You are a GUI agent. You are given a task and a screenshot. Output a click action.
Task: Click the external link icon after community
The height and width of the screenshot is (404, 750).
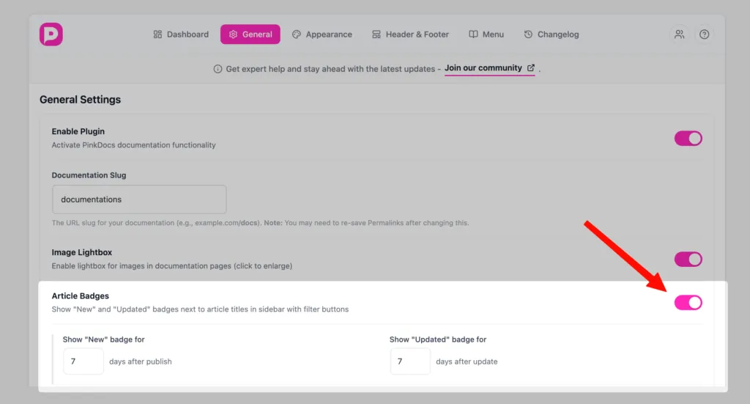(x=531, y=68)
